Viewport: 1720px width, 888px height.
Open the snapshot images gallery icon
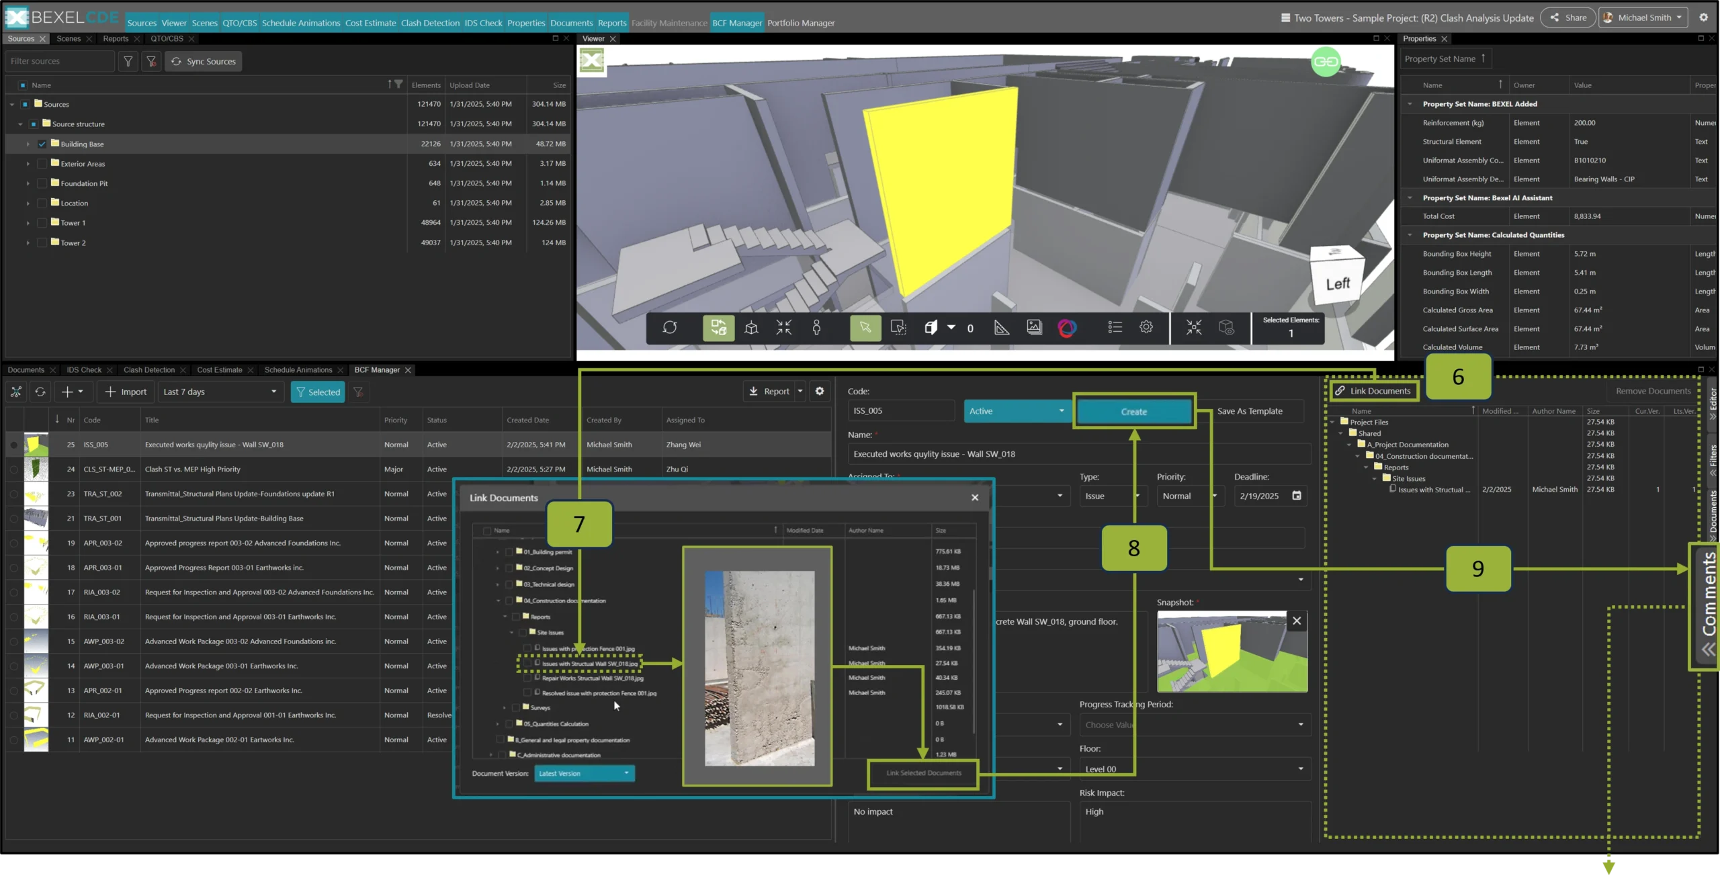pyautogui.click(x=1035, y=328)
